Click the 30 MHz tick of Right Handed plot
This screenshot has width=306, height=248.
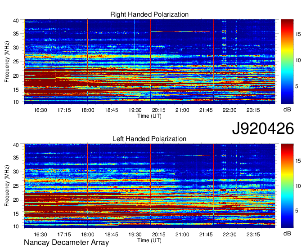16,48
